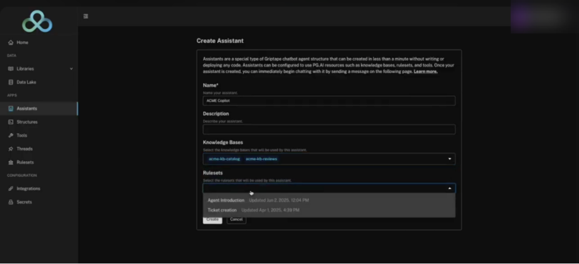Click the Tools wrench icon
The width and height of the screenshot is (579, 264).
tap(11, 136)
